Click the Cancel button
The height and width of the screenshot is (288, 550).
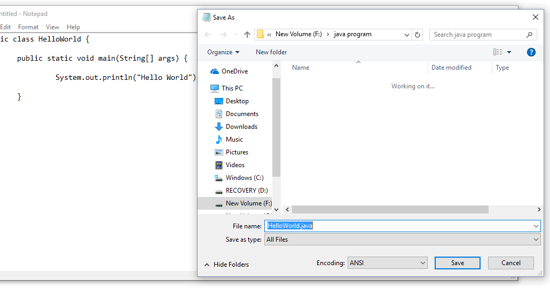tap(510, 263)
